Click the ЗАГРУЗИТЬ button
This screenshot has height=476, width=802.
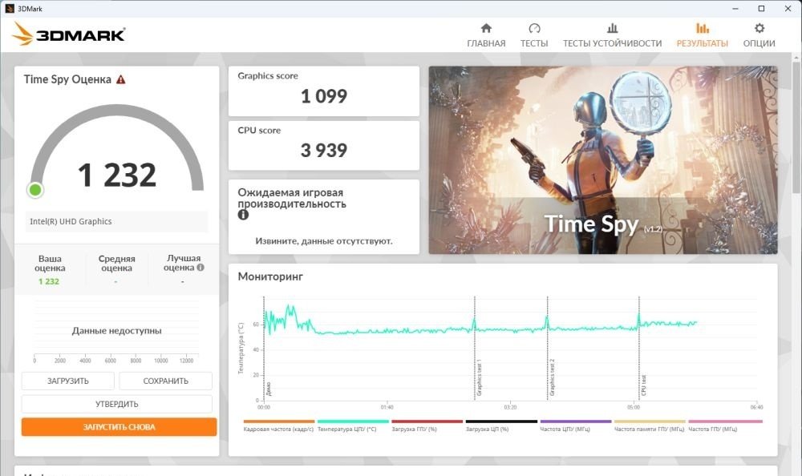tap(68, 381)
